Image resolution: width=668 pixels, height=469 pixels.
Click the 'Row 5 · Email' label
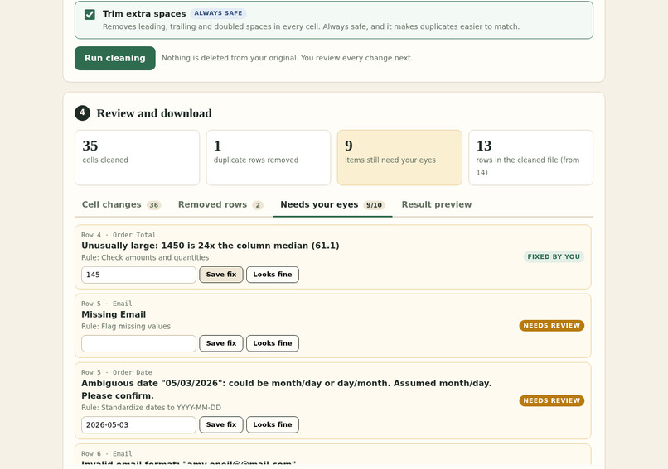click(107, 304)
